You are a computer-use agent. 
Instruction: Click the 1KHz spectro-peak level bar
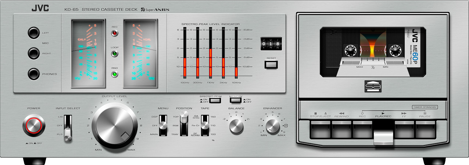click(211, 52)
